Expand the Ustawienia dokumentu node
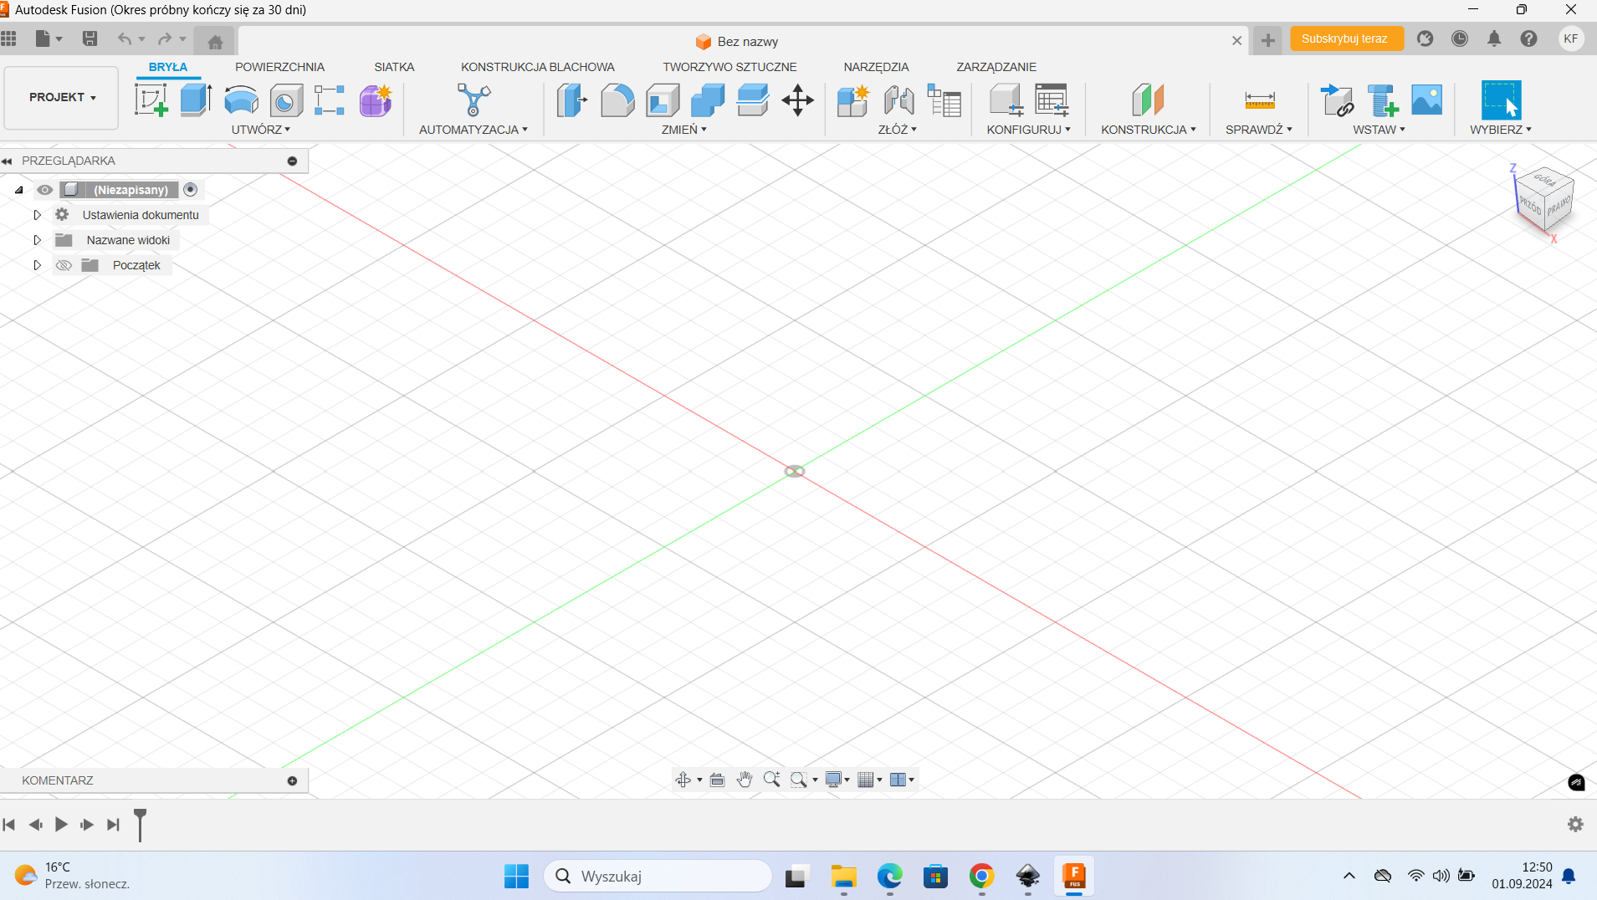This screenshot has width=1597, height=900. pyautogui.click(x=37, y=215)
